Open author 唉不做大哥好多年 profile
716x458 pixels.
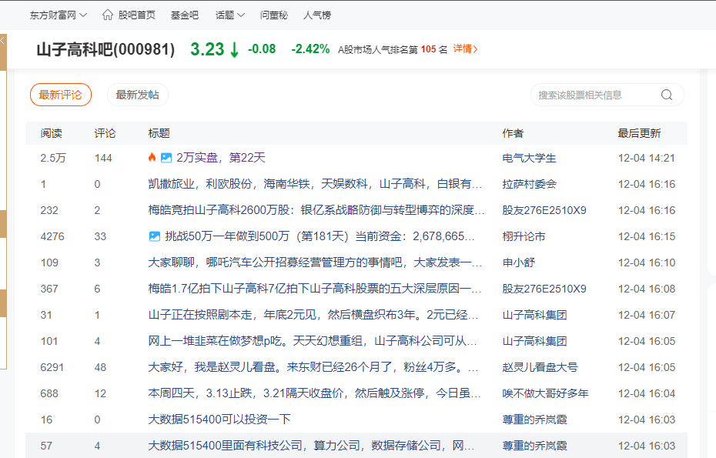click(545, 393)
